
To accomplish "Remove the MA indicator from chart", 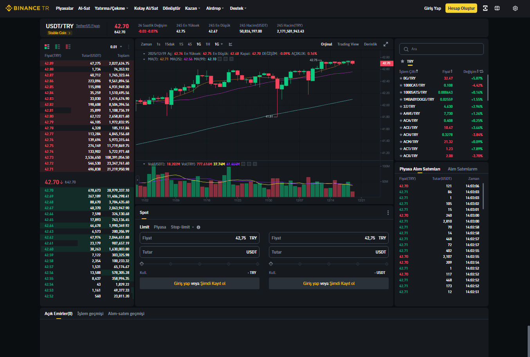I will click(231, 59).
